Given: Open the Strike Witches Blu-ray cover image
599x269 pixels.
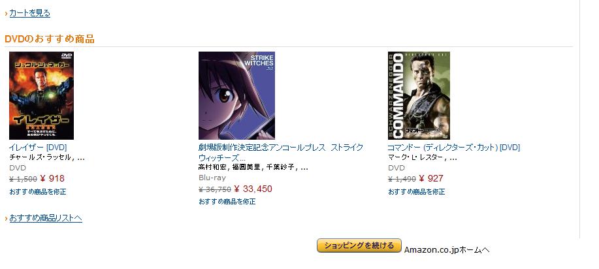Looking at the screenshot, I should coord(236,95).
